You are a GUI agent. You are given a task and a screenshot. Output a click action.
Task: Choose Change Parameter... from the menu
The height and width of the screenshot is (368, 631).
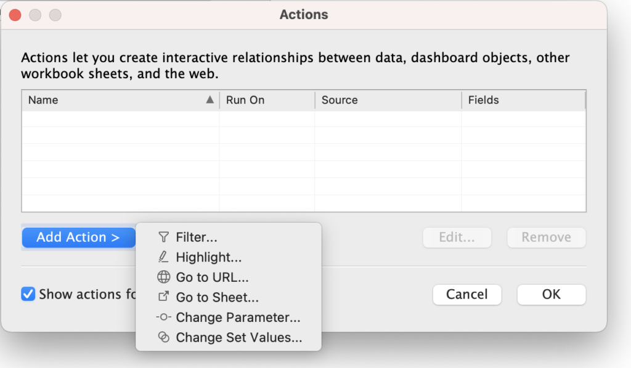coord(238,318)
